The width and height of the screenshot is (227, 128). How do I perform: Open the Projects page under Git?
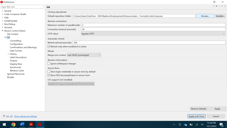coord(13,61)
